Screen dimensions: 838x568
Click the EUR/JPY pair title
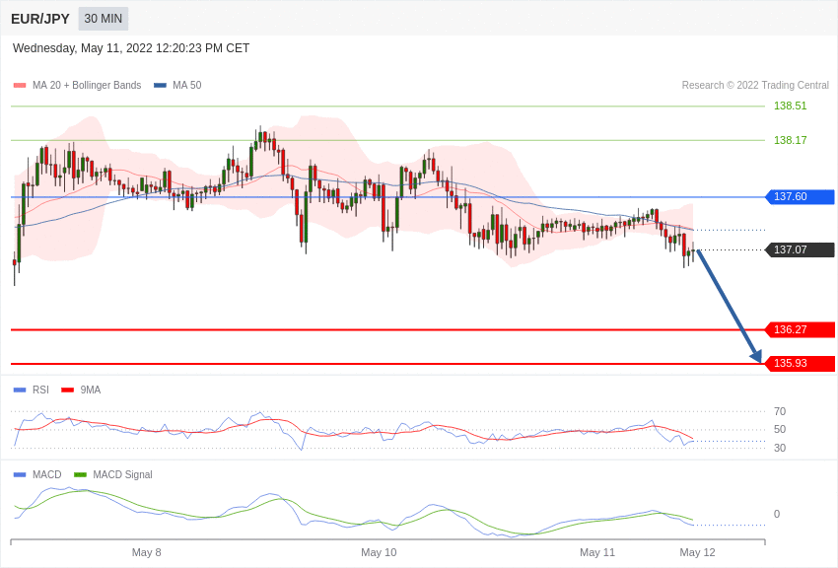click(x=40, y=19)
